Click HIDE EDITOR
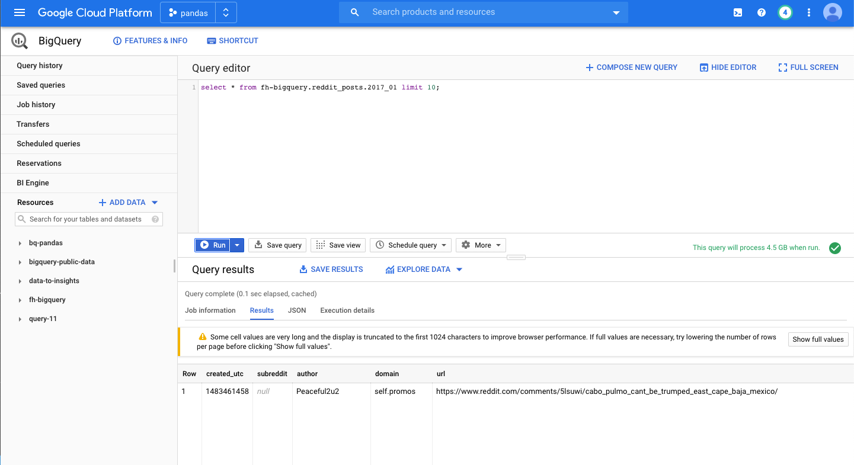854x465 pixels. coord(728,68)
